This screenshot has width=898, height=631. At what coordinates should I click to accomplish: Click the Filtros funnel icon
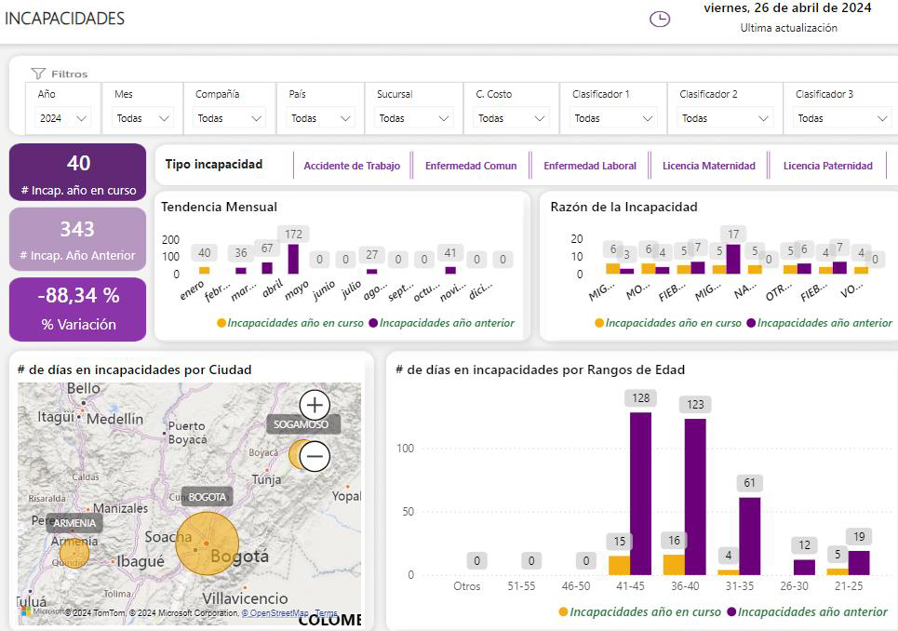click(38, 74)
